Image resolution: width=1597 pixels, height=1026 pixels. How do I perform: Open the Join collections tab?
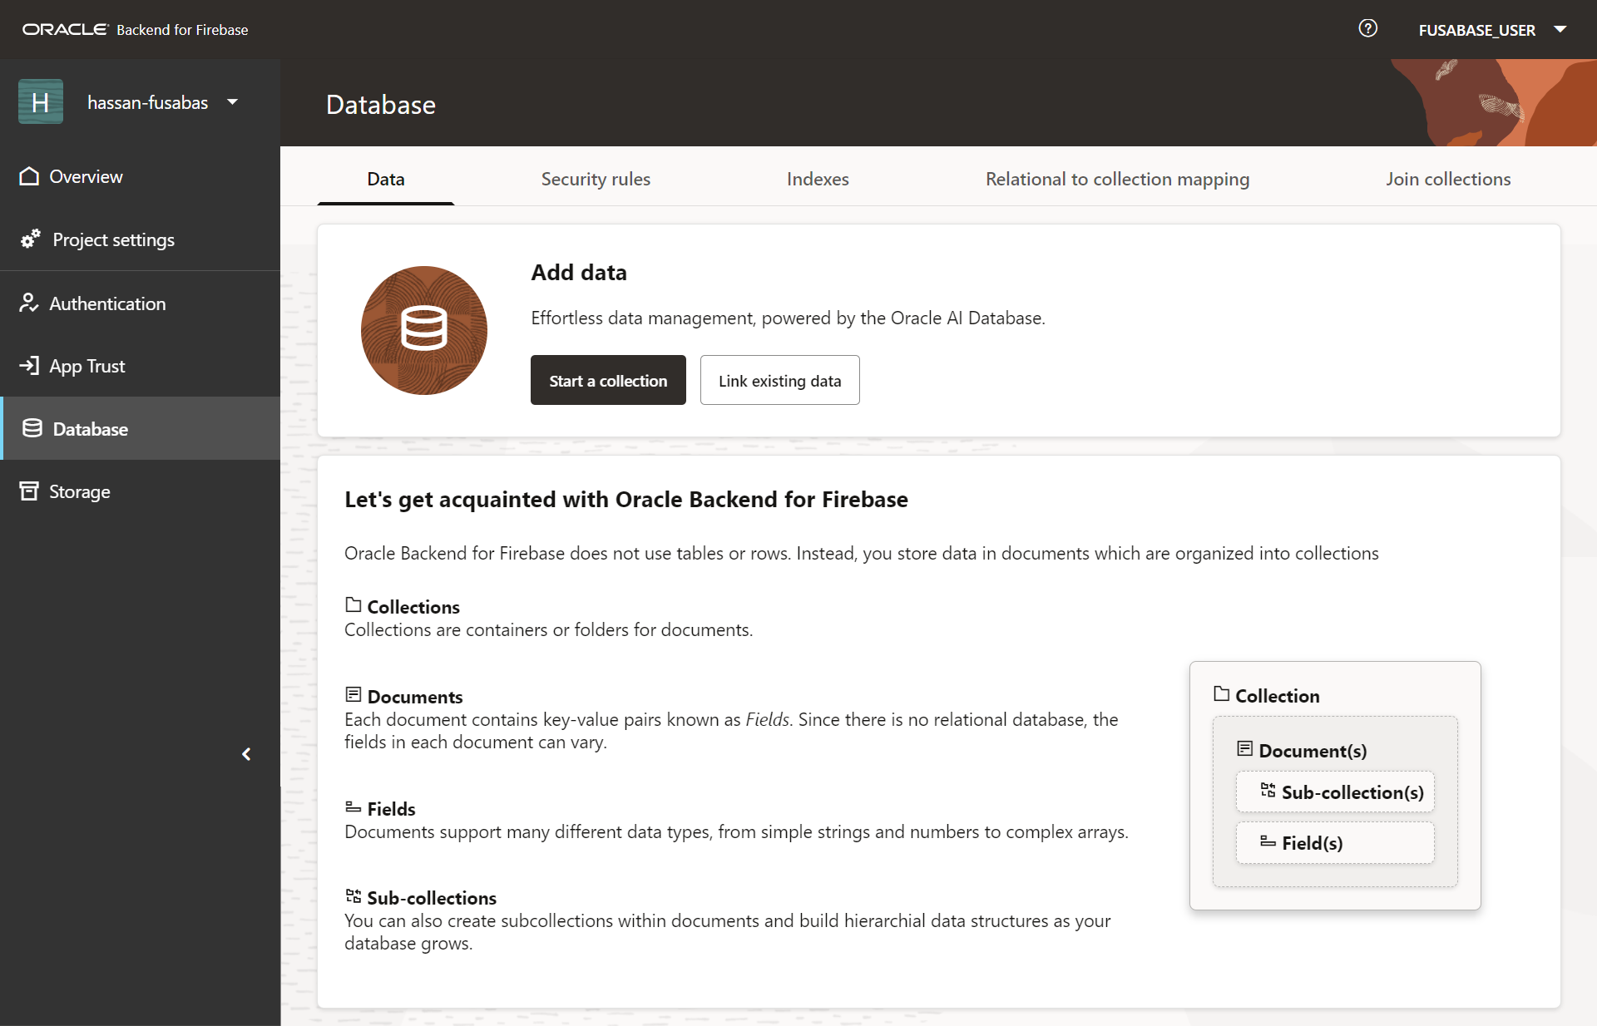1448,179
